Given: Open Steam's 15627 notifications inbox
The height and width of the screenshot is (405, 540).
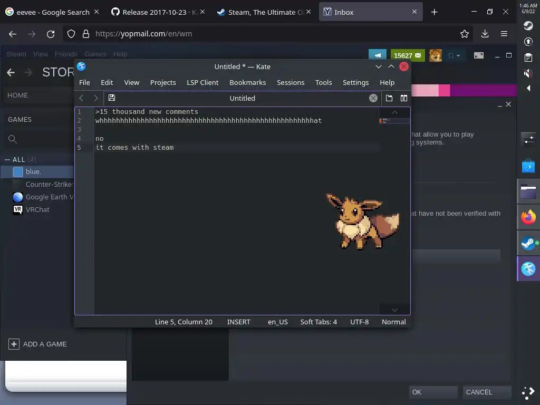Looking at the screenshot, I should pyautogui.click(x=408, y=55).
